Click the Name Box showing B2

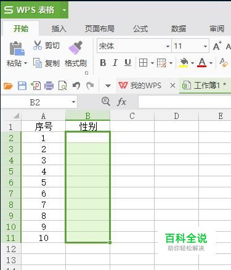click(35, 102)
